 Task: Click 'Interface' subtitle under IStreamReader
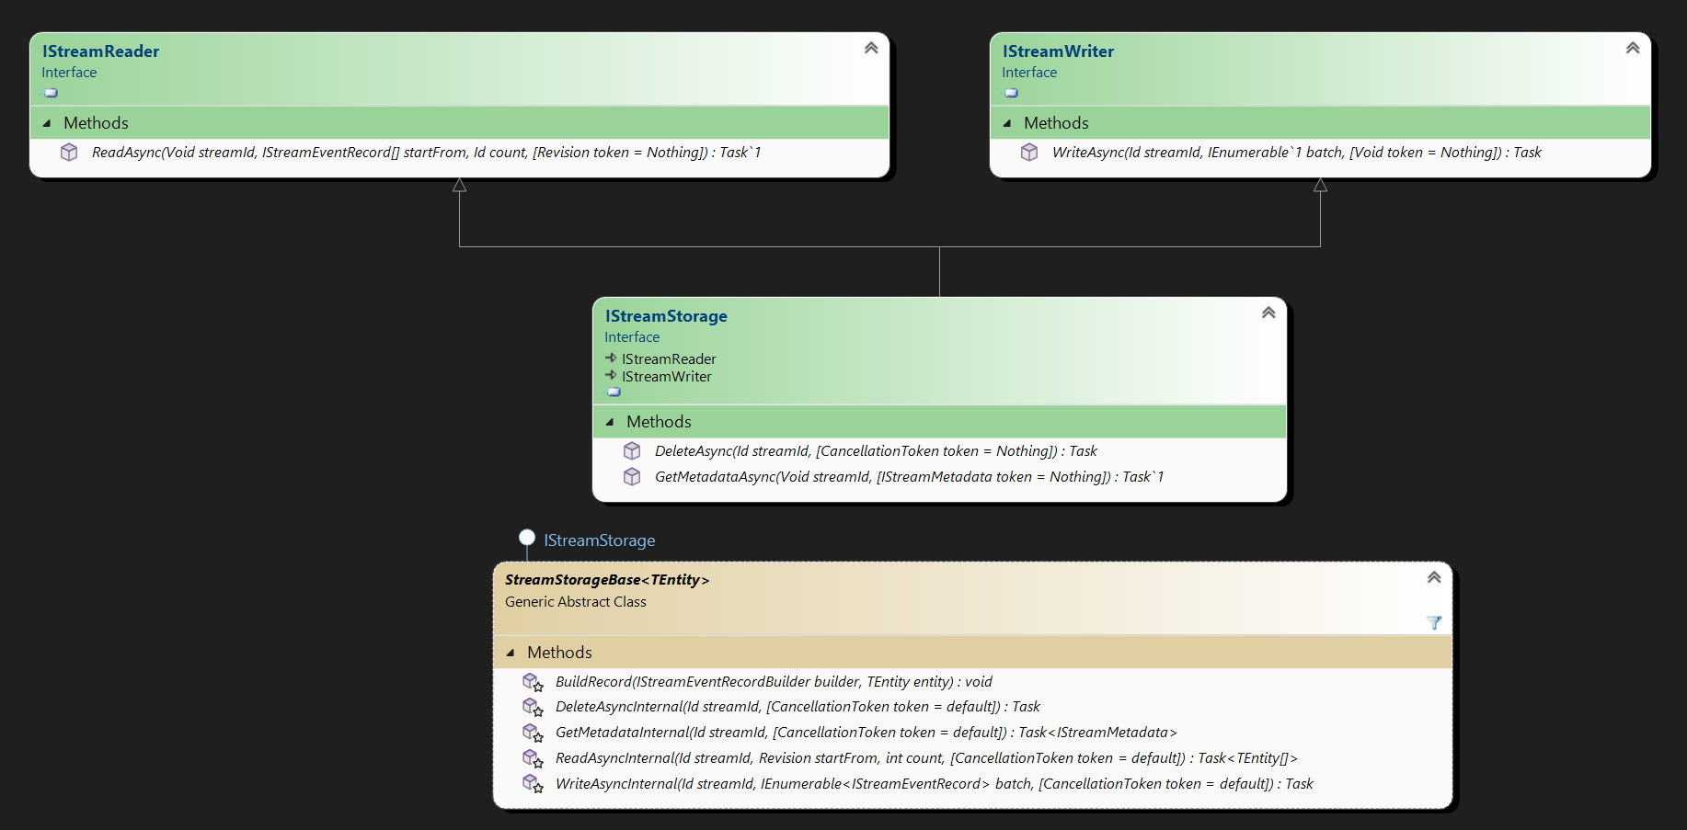coord(69,73)
